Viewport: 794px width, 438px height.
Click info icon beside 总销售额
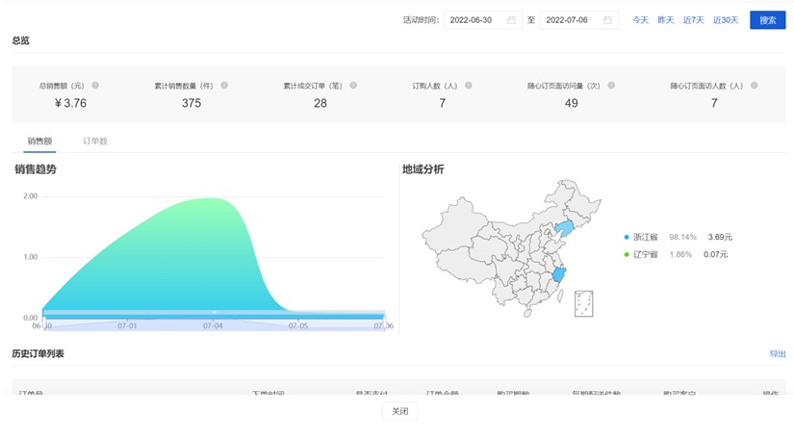[x=95, y=86]
